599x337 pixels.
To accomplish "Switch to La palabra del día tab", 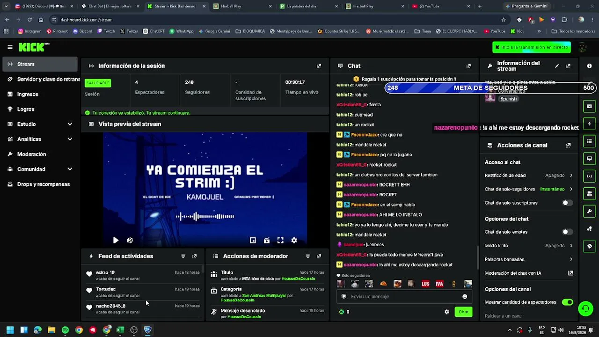I will [x=309, y=6].
